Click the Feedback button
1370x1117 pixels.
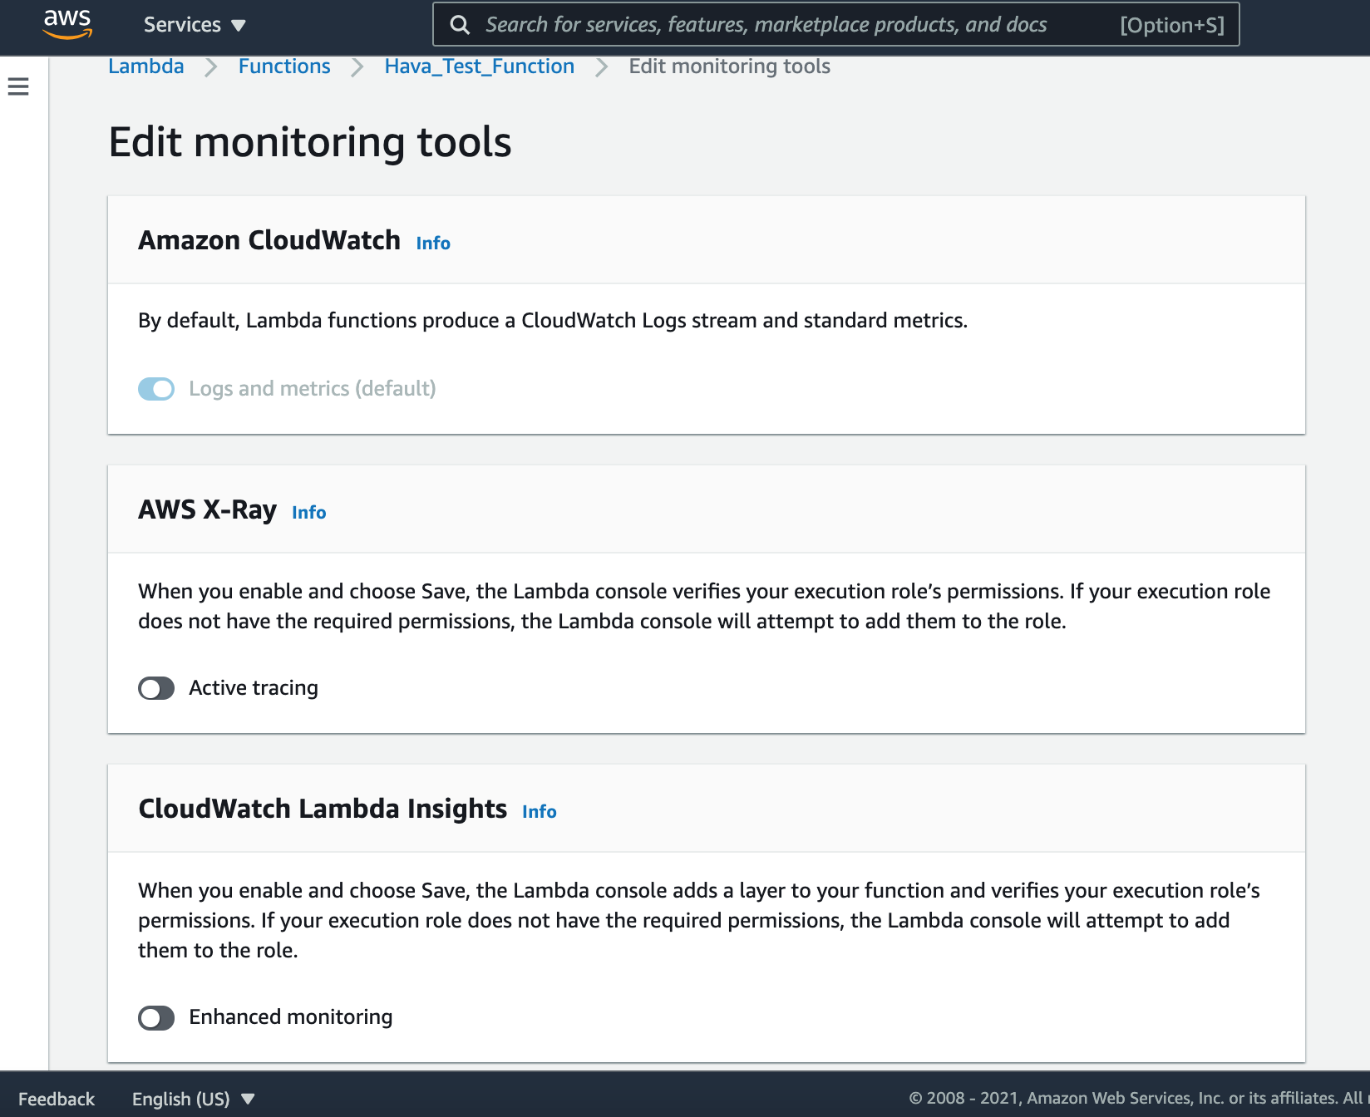[56, 1098]
